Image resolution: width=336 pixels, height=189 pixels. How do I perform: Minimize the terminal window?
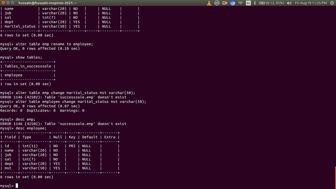8,3
